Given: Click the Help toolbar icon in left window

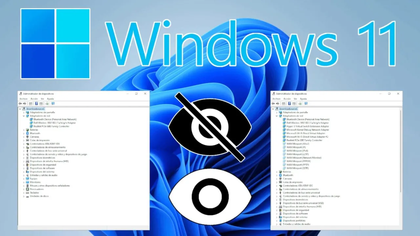Looking at the screenshot, I should point(37,103).
